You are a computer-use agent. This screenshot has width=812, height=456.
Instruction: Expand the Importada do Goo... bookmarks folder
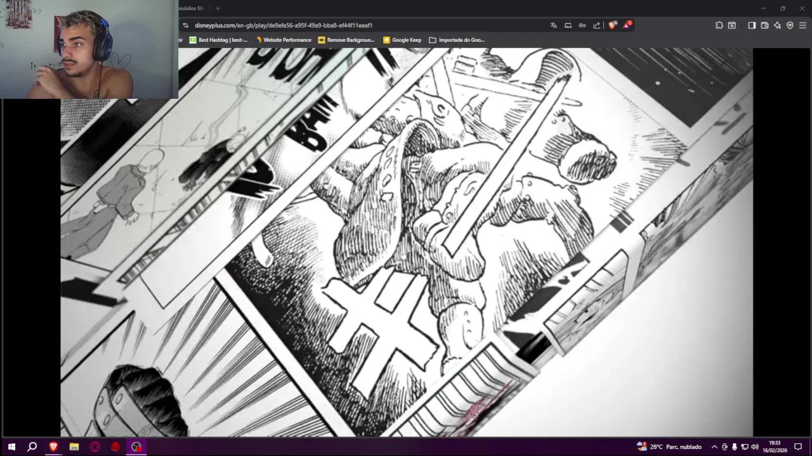pyautogui.click(x=457, y=40)
